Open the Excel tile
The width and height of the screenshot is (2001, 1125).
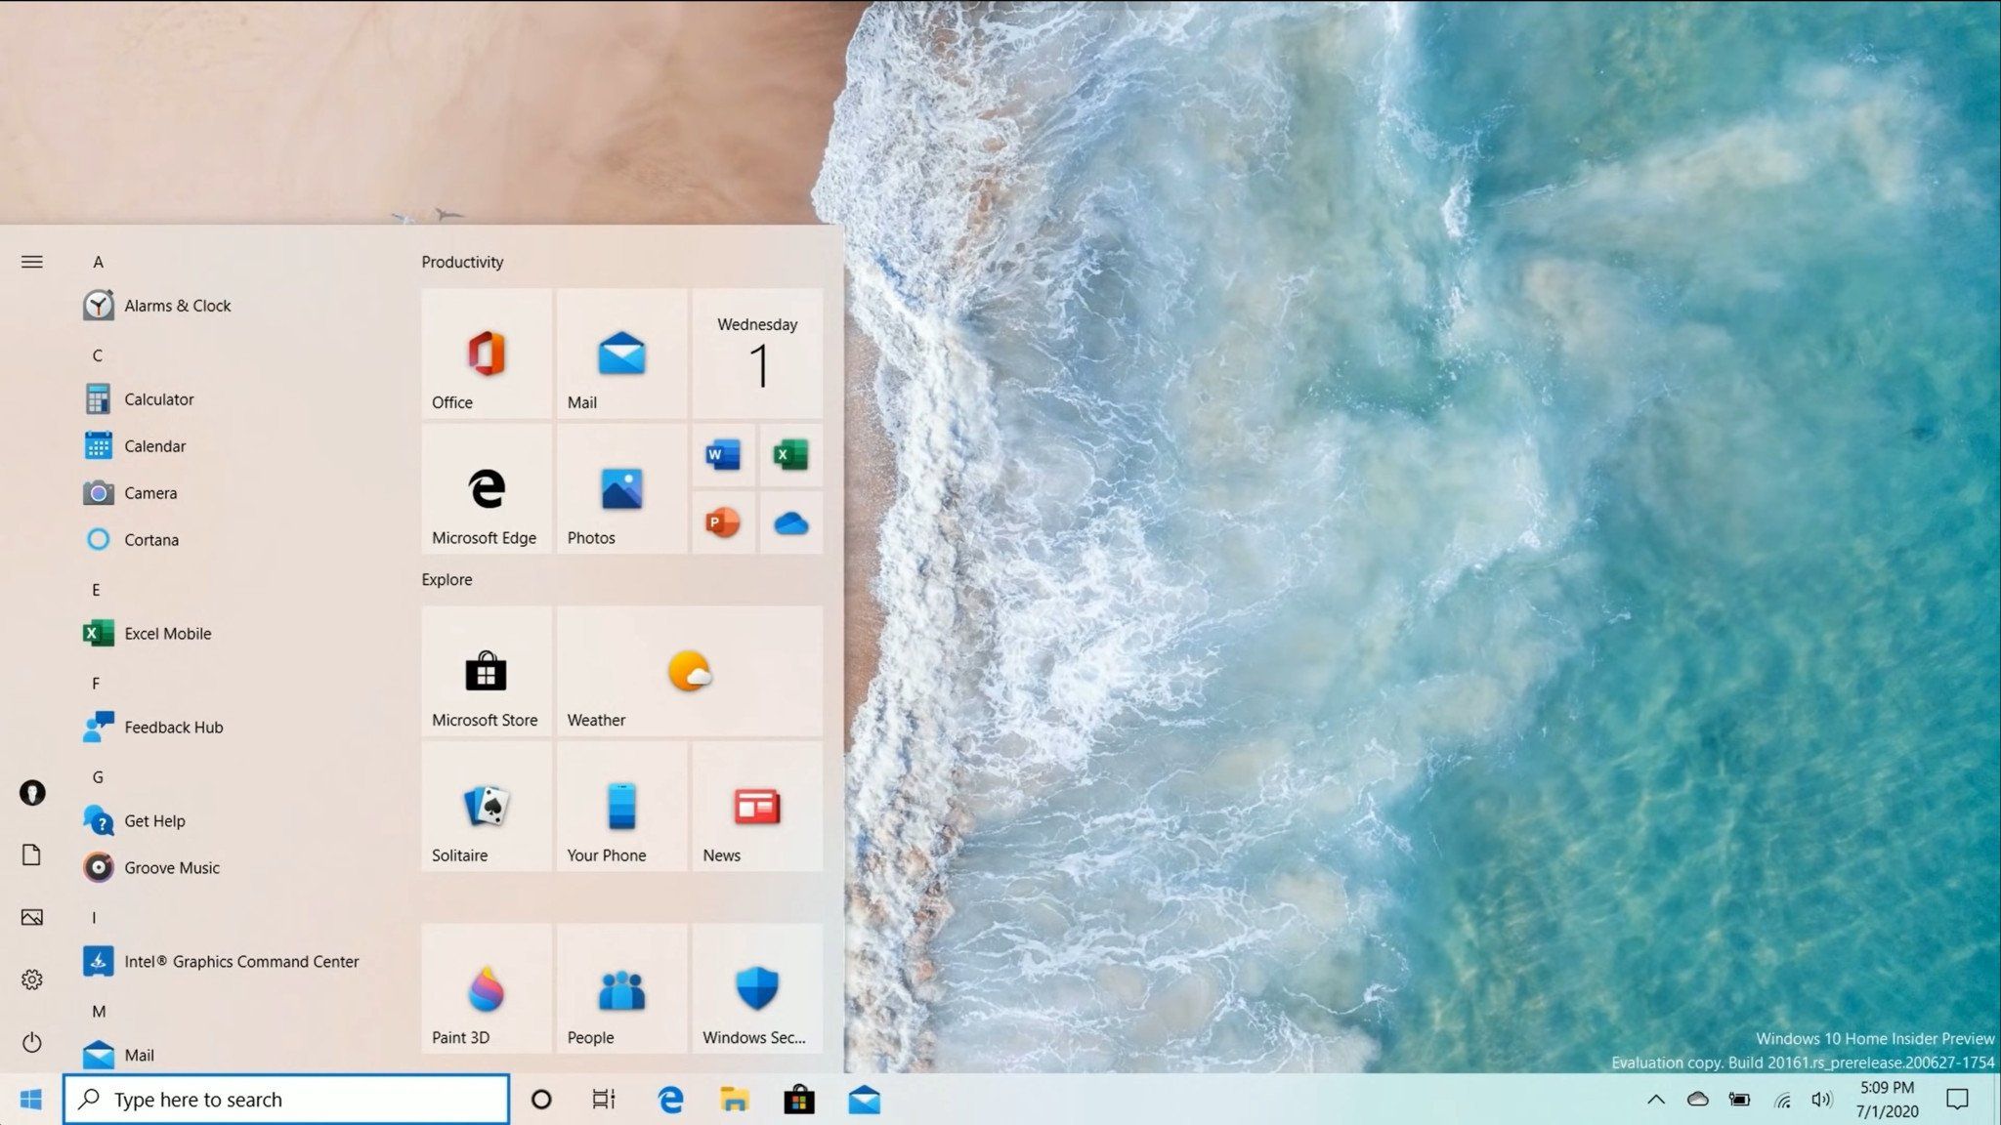790,455
